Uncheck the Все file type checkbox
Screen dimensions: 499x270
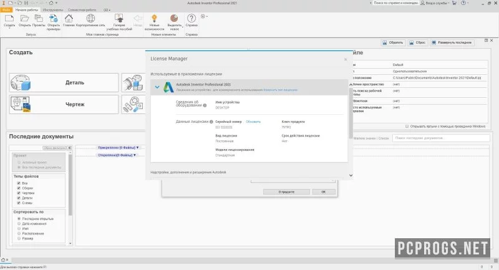pyautogui.click(x=19, y=183)
